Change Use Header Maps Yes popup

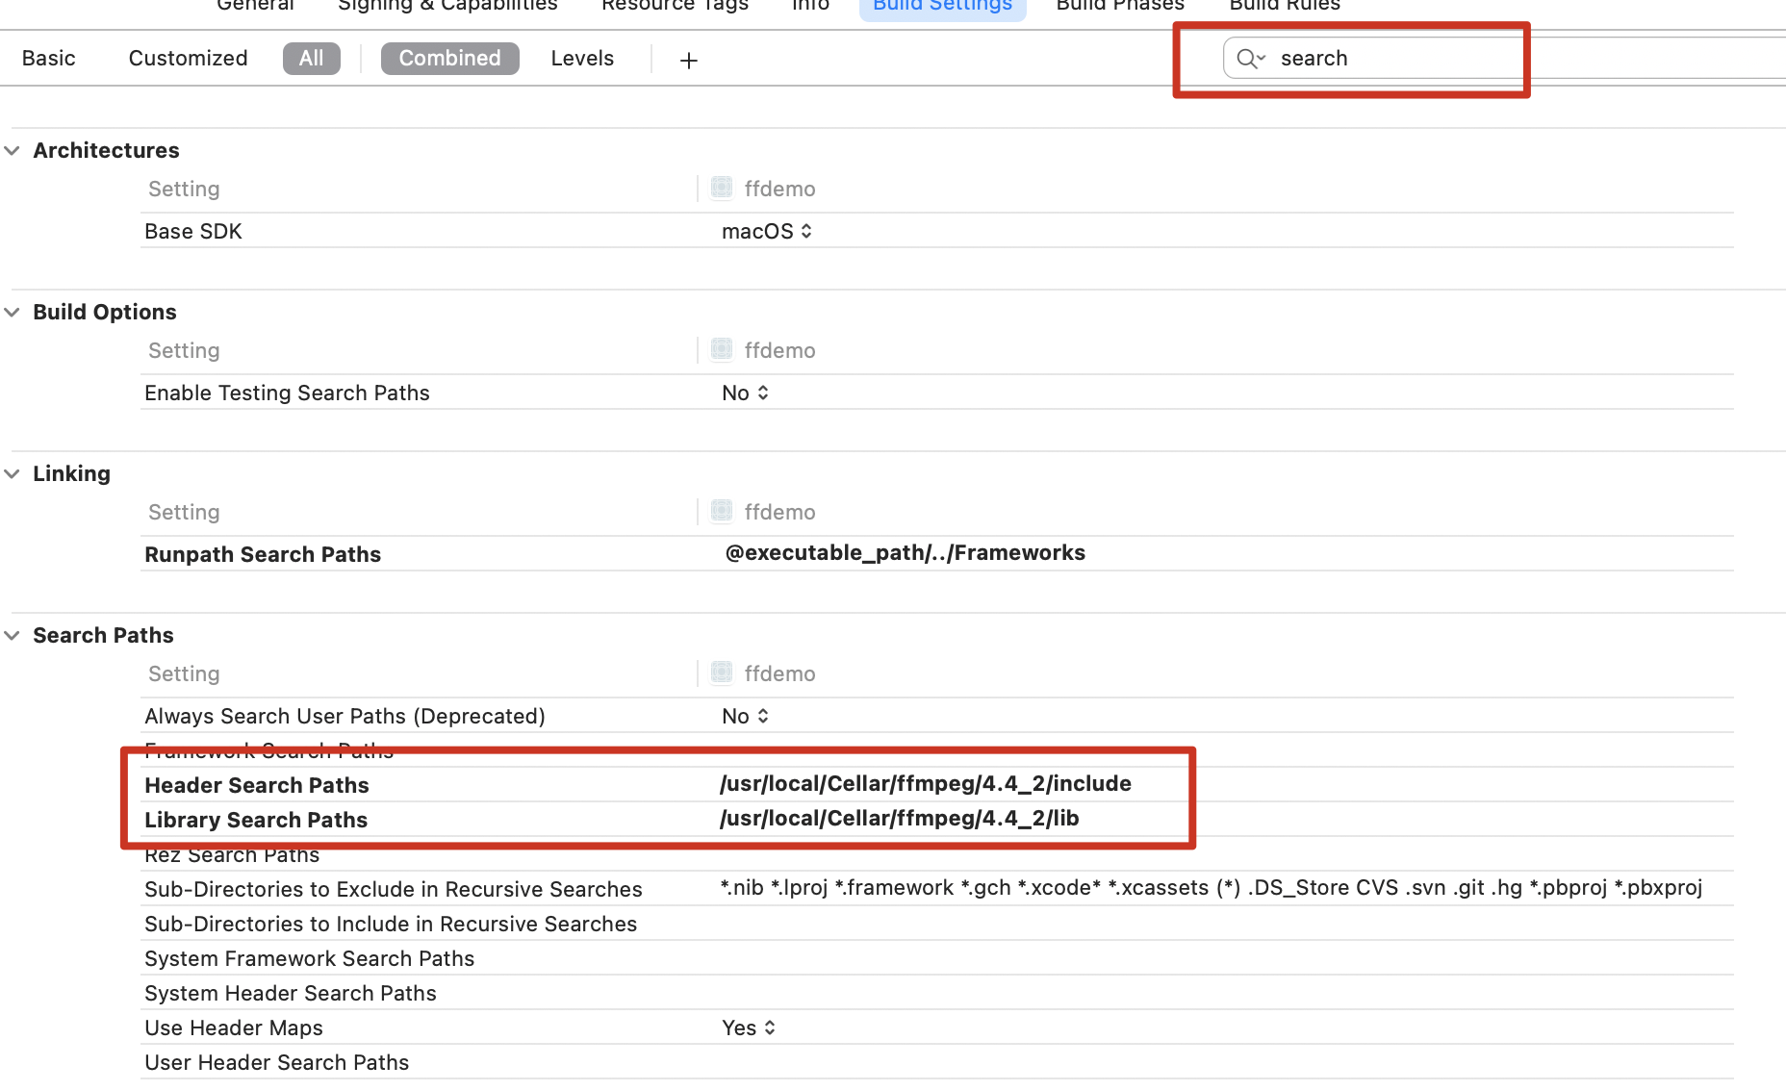tap(749, 1028)
